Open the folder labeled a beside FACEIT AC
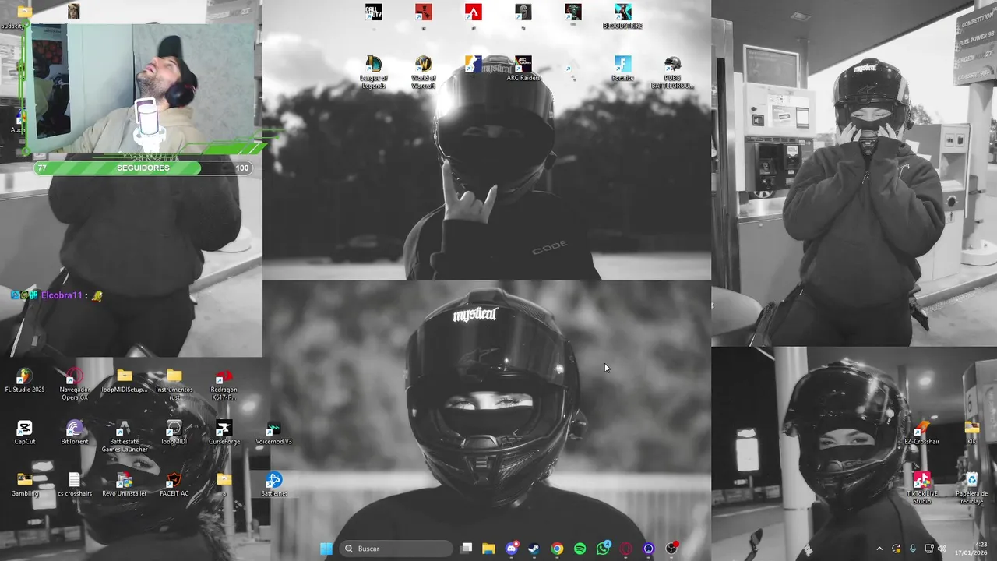Image resolution: width=997 pixels, height=561 pixels. point(224,483)
